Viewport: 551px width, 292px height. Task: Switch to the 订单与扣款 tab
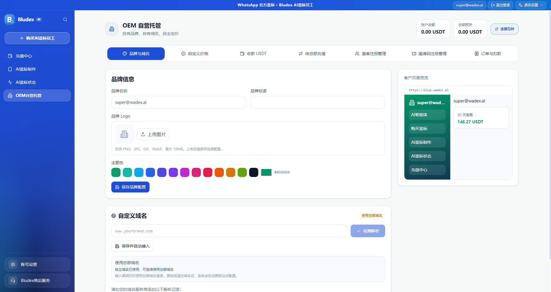[488, 54]
